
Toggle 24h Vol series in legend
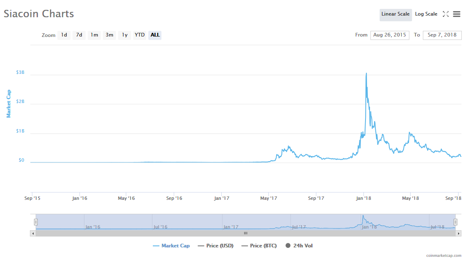(299, 246)
